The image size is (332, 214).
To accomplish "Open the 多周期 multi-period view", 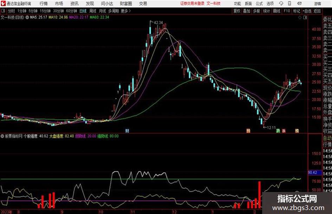I will pyautogui.click(x=113, y=11).
